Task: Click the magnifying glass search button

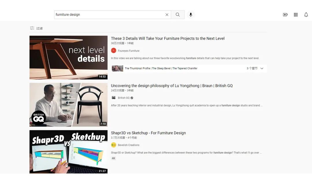Action: click(x=178, y=15)
